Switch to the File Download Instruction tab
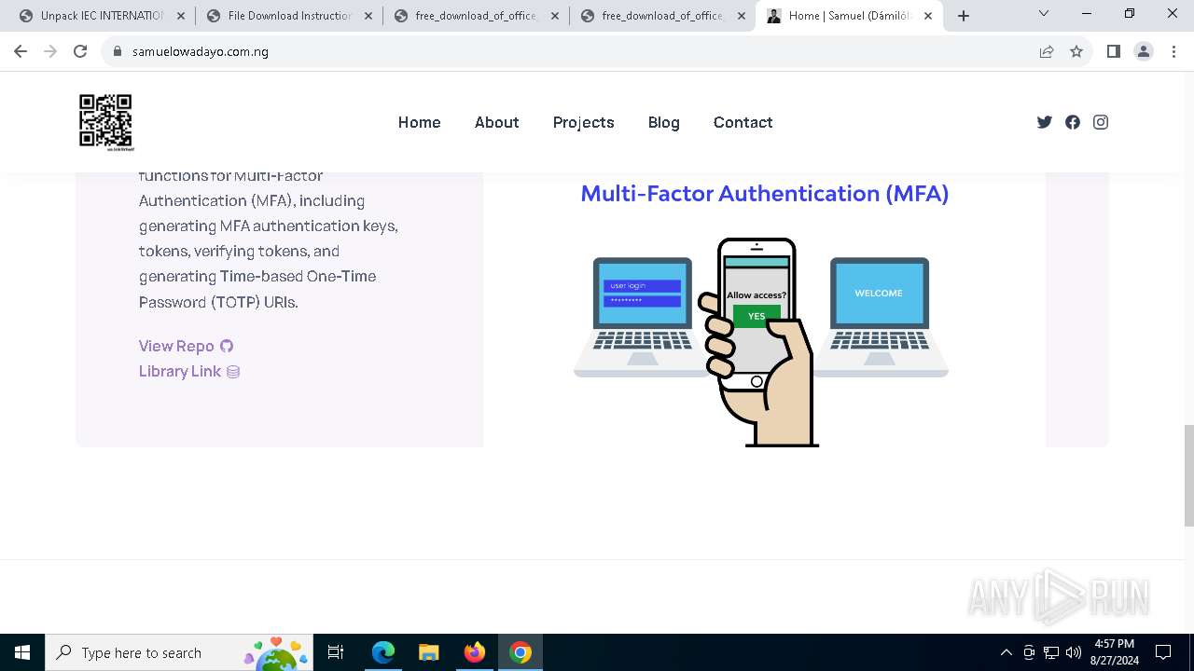Screen dimensions: 1194x671 click(x=289, y=16)
